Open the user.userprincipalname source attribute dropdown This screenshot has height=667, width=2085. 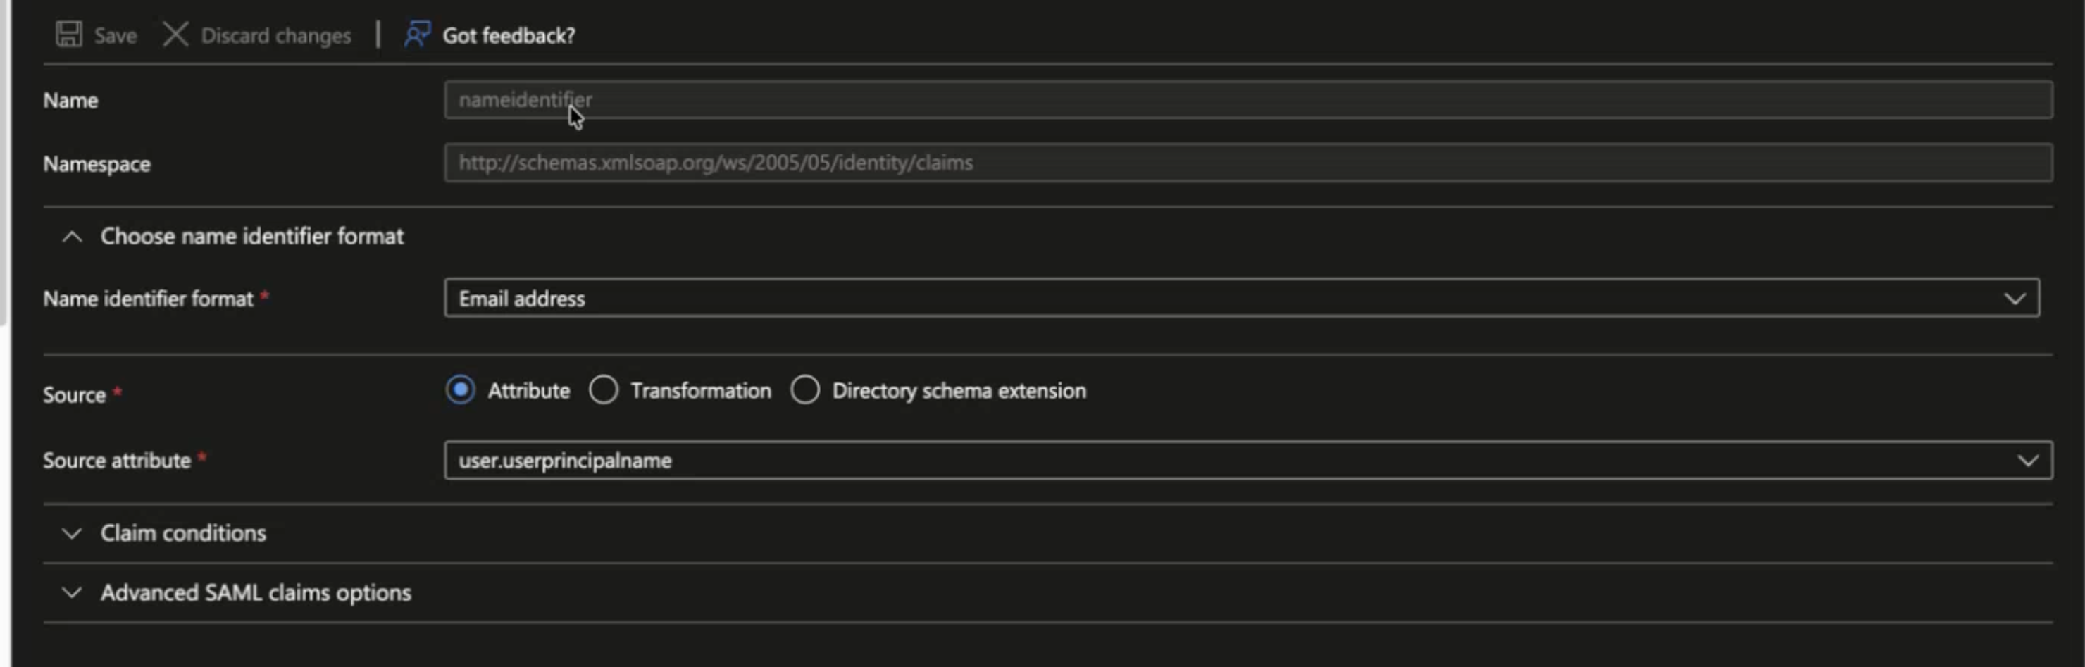1247,460
